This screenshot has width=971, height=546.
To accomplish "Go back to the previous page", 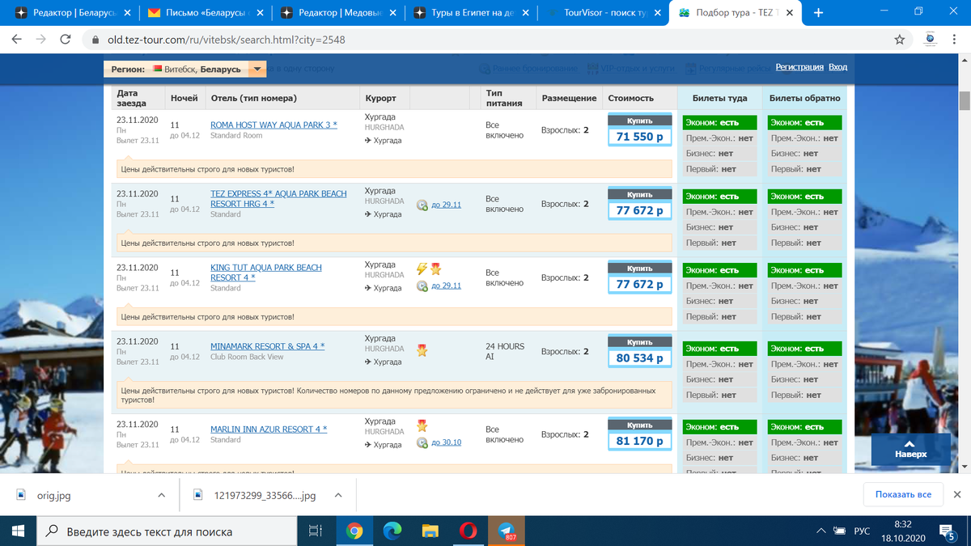I will (17, 40).
